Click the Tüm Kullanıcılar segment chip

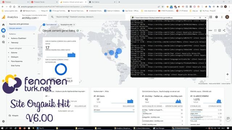(50, 25)
